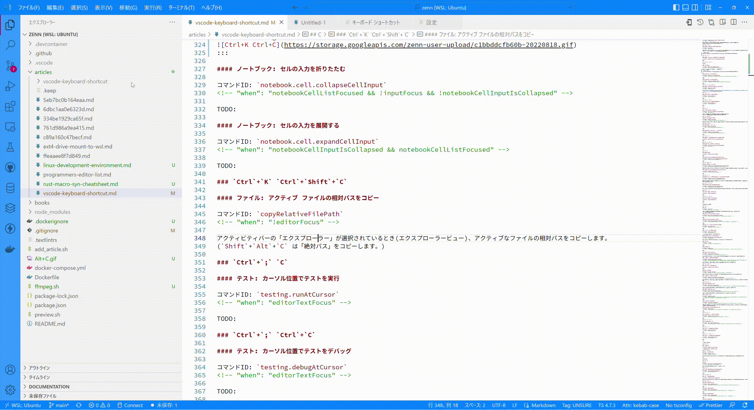The width and height of the screenshot is (754, 410).
Task: Click the title bar search box zenn [WSL: Ubuntu]
Action: click(444, 7)
